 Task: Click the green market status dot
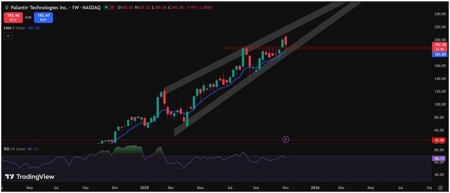click(106, 7)
